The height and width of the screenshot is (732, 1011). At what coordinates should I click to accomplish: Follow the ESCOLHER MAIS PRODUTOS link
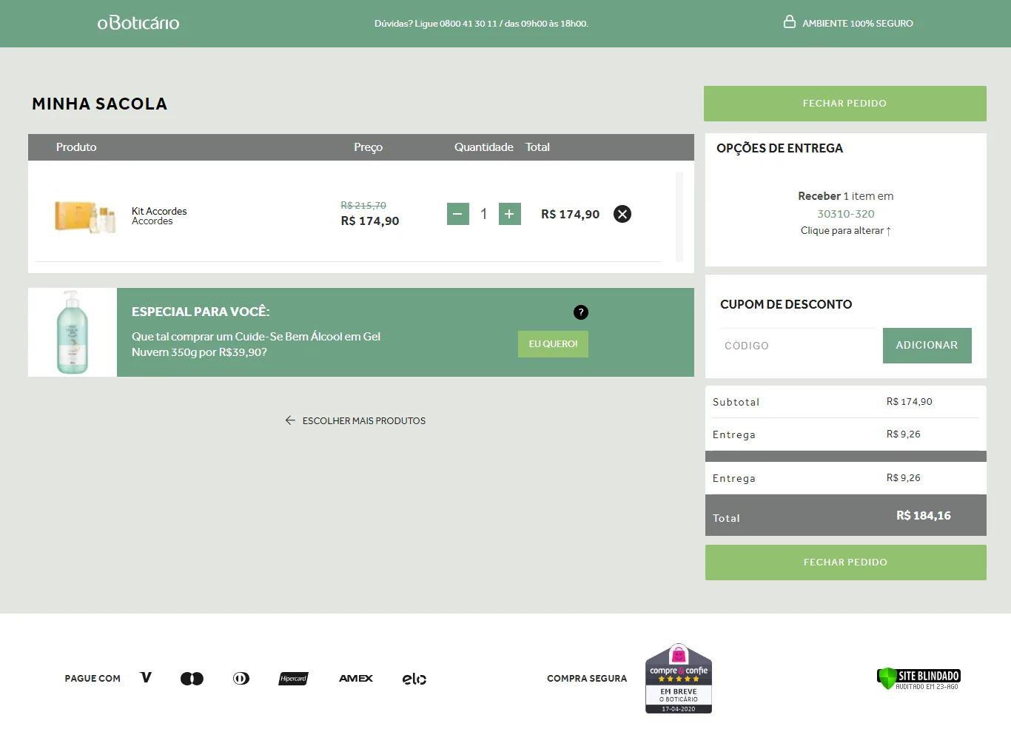point(364,420)
